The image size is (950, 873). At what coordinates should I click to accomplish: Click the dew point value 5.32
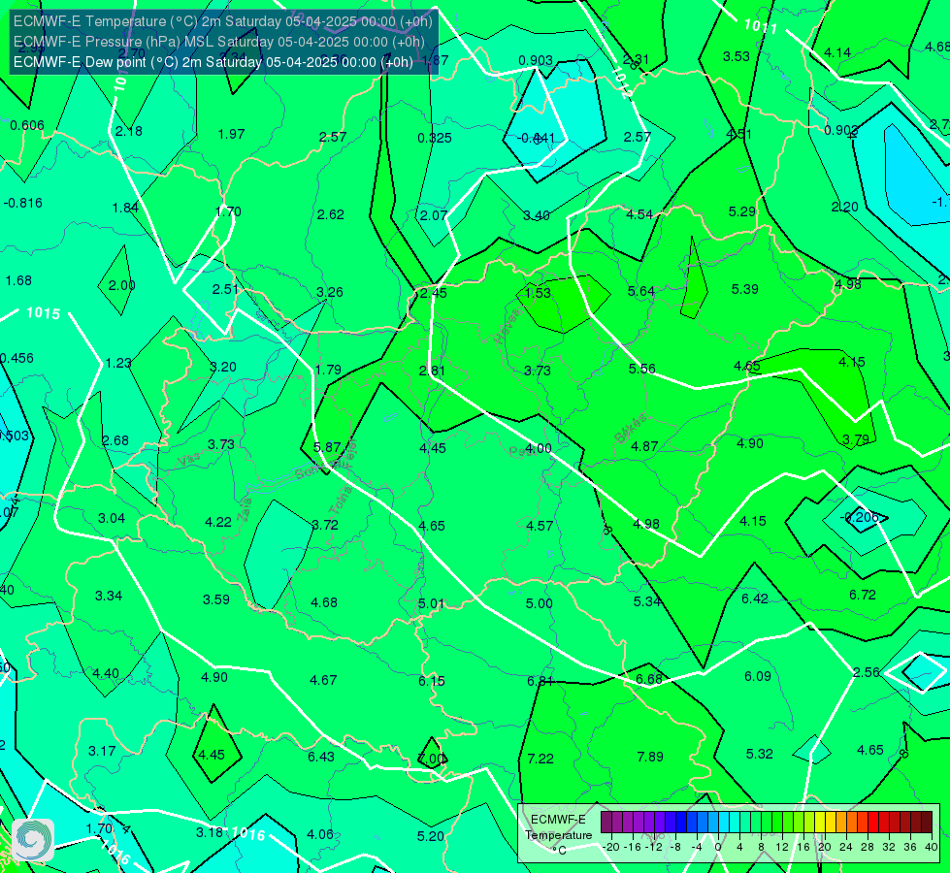[x=759, y=754]
